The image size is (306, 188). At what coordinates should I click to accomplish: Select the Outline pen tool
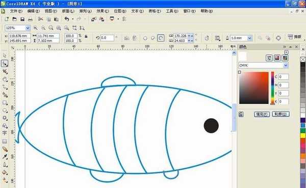(5, 165)
